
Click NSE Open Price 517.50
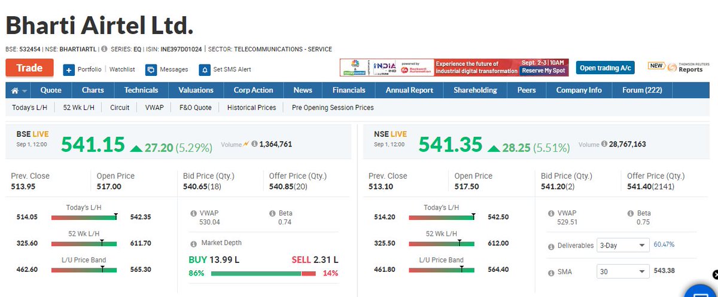click(467, 186)
